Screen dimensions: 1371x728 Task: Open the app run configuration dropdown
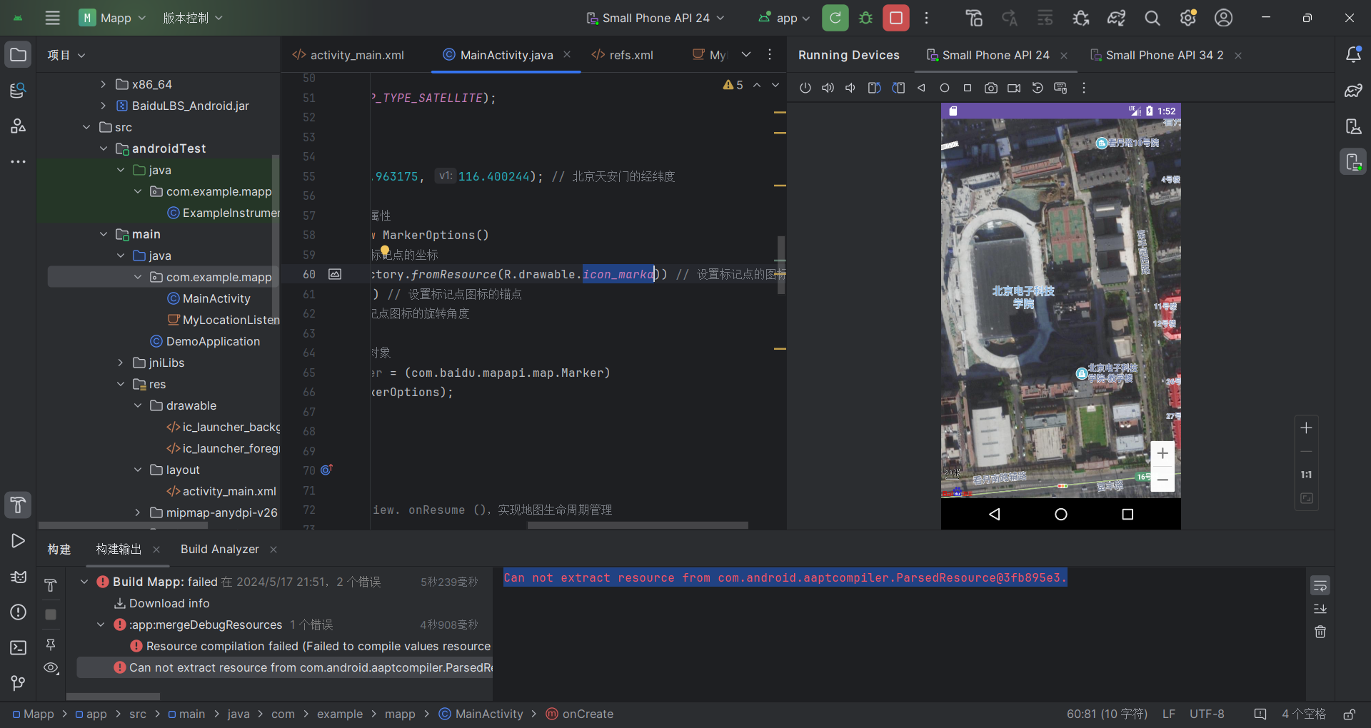[x=784, y=18]
